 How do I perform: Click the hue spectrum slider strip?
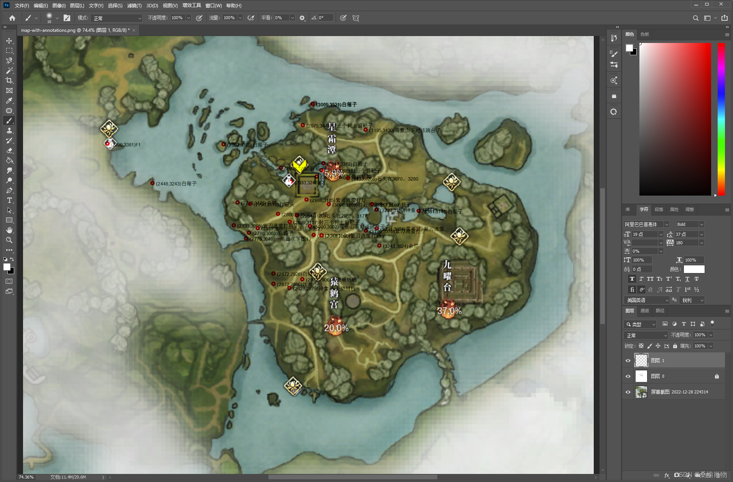(721, 119)
